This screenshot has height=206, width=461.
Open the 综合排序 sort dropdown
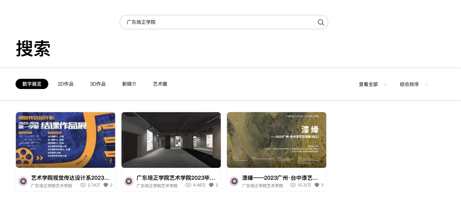pos(414,84)
